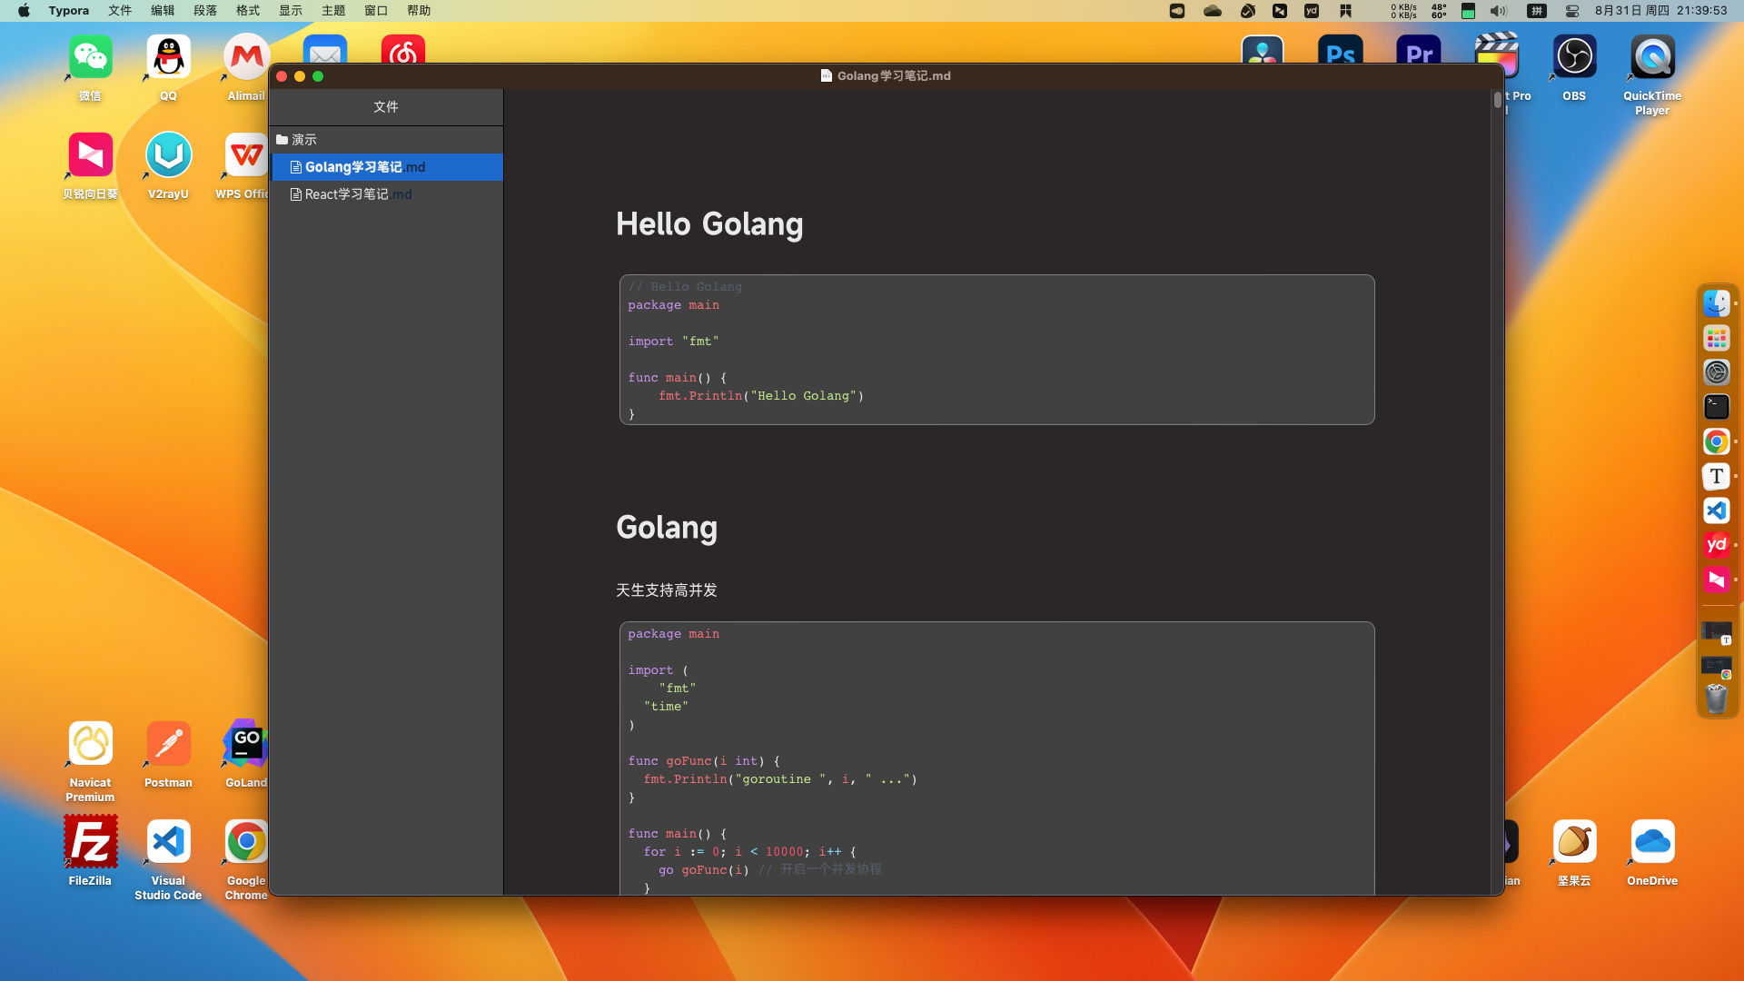Click the Postman desktop icon

tap(168, 745)
